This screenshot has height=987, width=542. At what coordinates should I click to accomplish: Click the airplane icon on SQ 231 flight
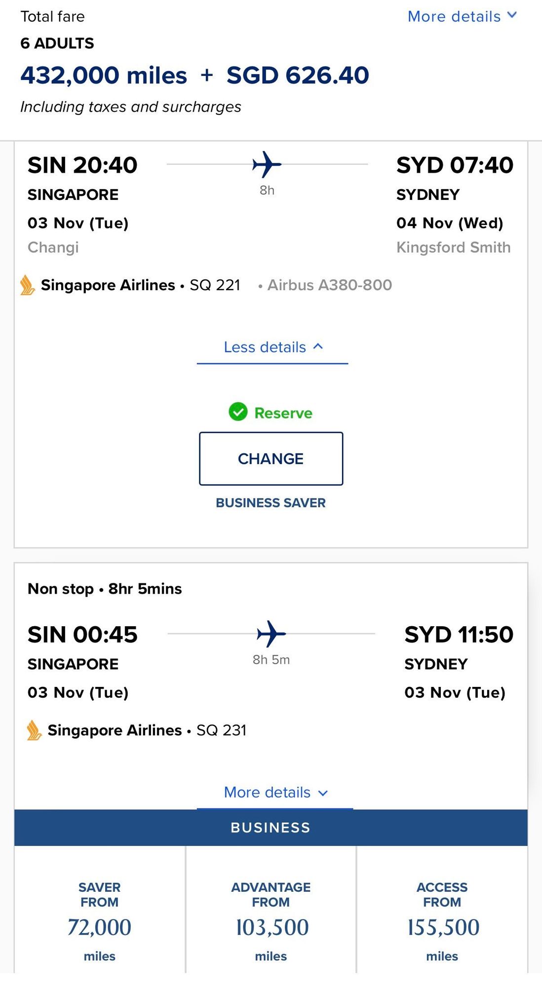pyautogui.click(x=271, y=634)
